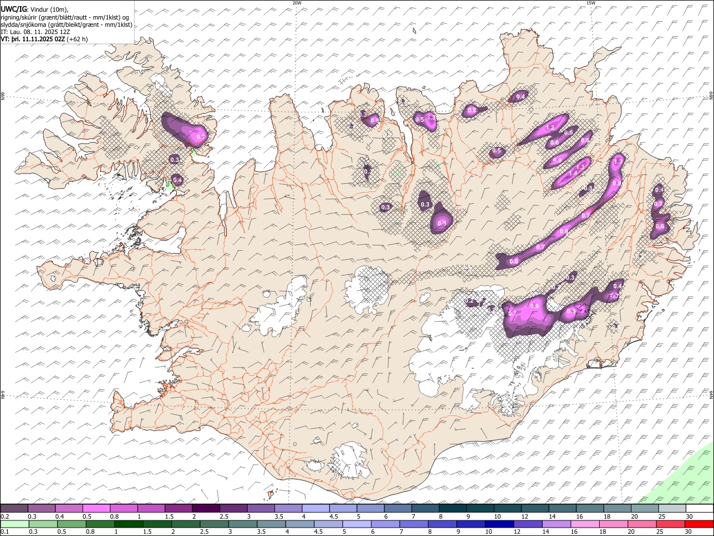Click the 'rigning/skúrir' legend description line

tap(65, 17)
